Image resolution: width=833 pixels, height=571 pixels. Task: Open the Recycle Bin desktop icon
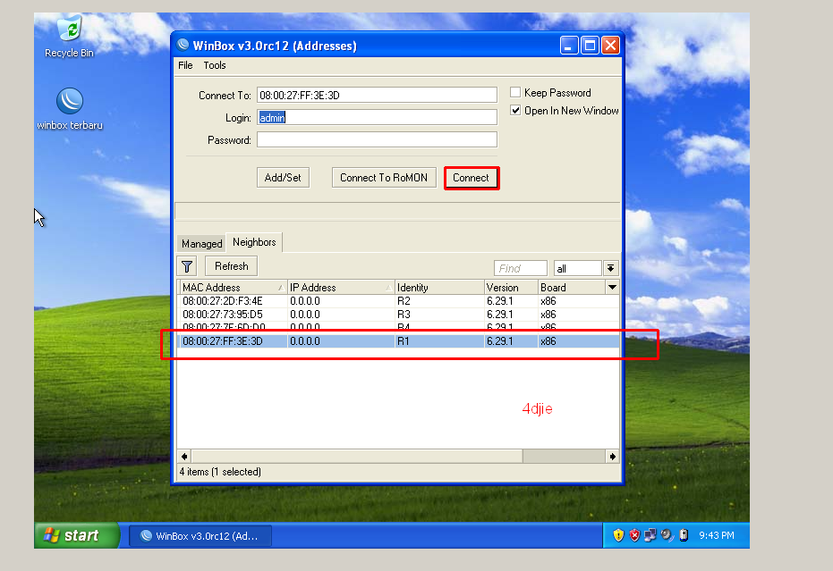69,36
